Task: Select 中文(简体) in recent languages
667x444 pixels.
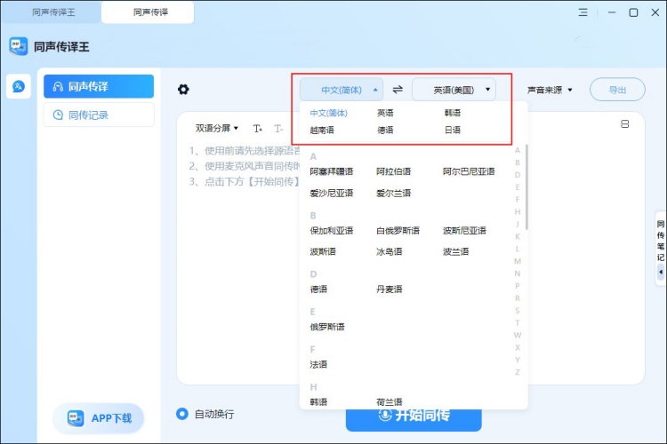Action: point(329,113)
